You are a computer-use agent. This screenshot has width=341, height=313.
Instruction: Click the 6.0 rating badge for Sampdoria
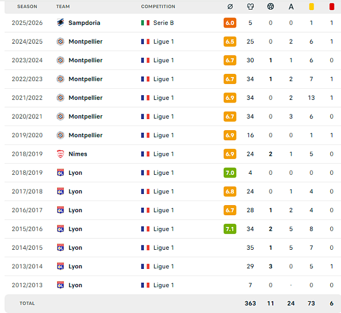tap(230, 23)
